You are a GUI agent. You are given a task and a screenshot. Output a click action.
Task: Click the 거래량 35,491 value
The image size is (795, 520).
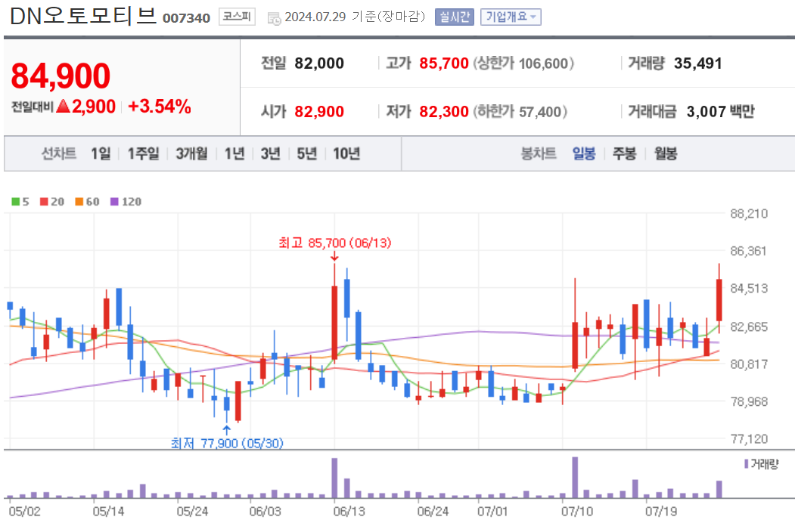tap(697, 63)
